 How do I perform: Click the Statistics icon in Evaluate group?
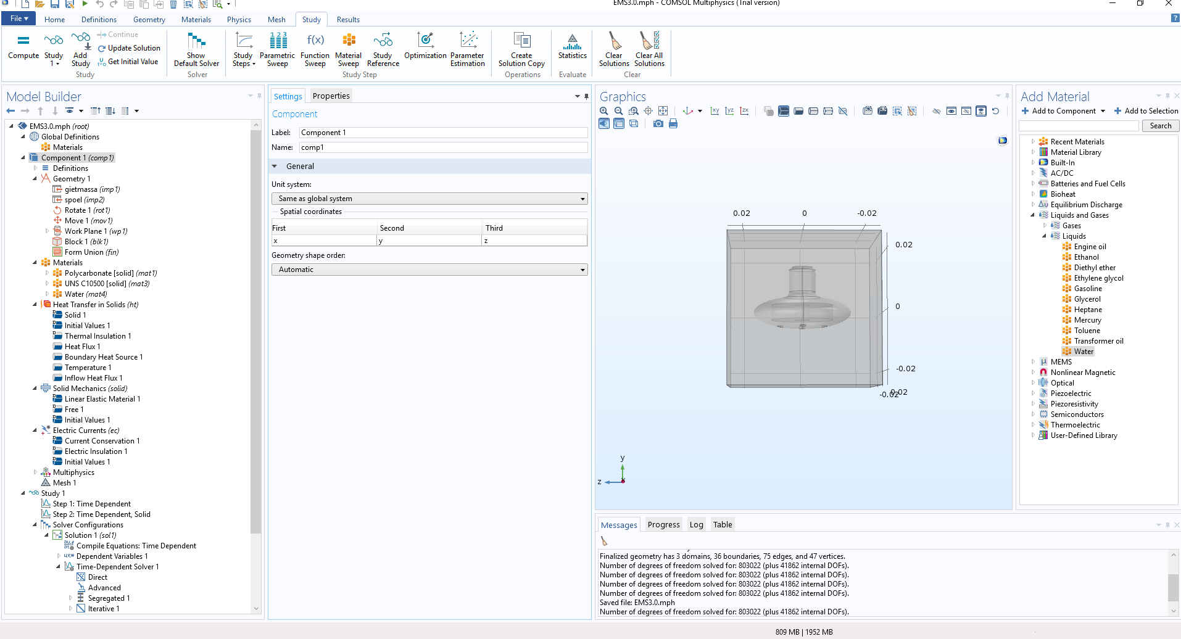pyautogui.click(x=572, y=46)
